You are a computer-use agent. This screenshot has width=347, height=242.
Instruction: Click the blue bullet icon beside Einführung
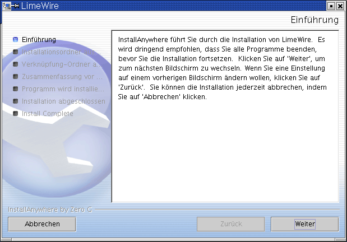coord(16,40)
